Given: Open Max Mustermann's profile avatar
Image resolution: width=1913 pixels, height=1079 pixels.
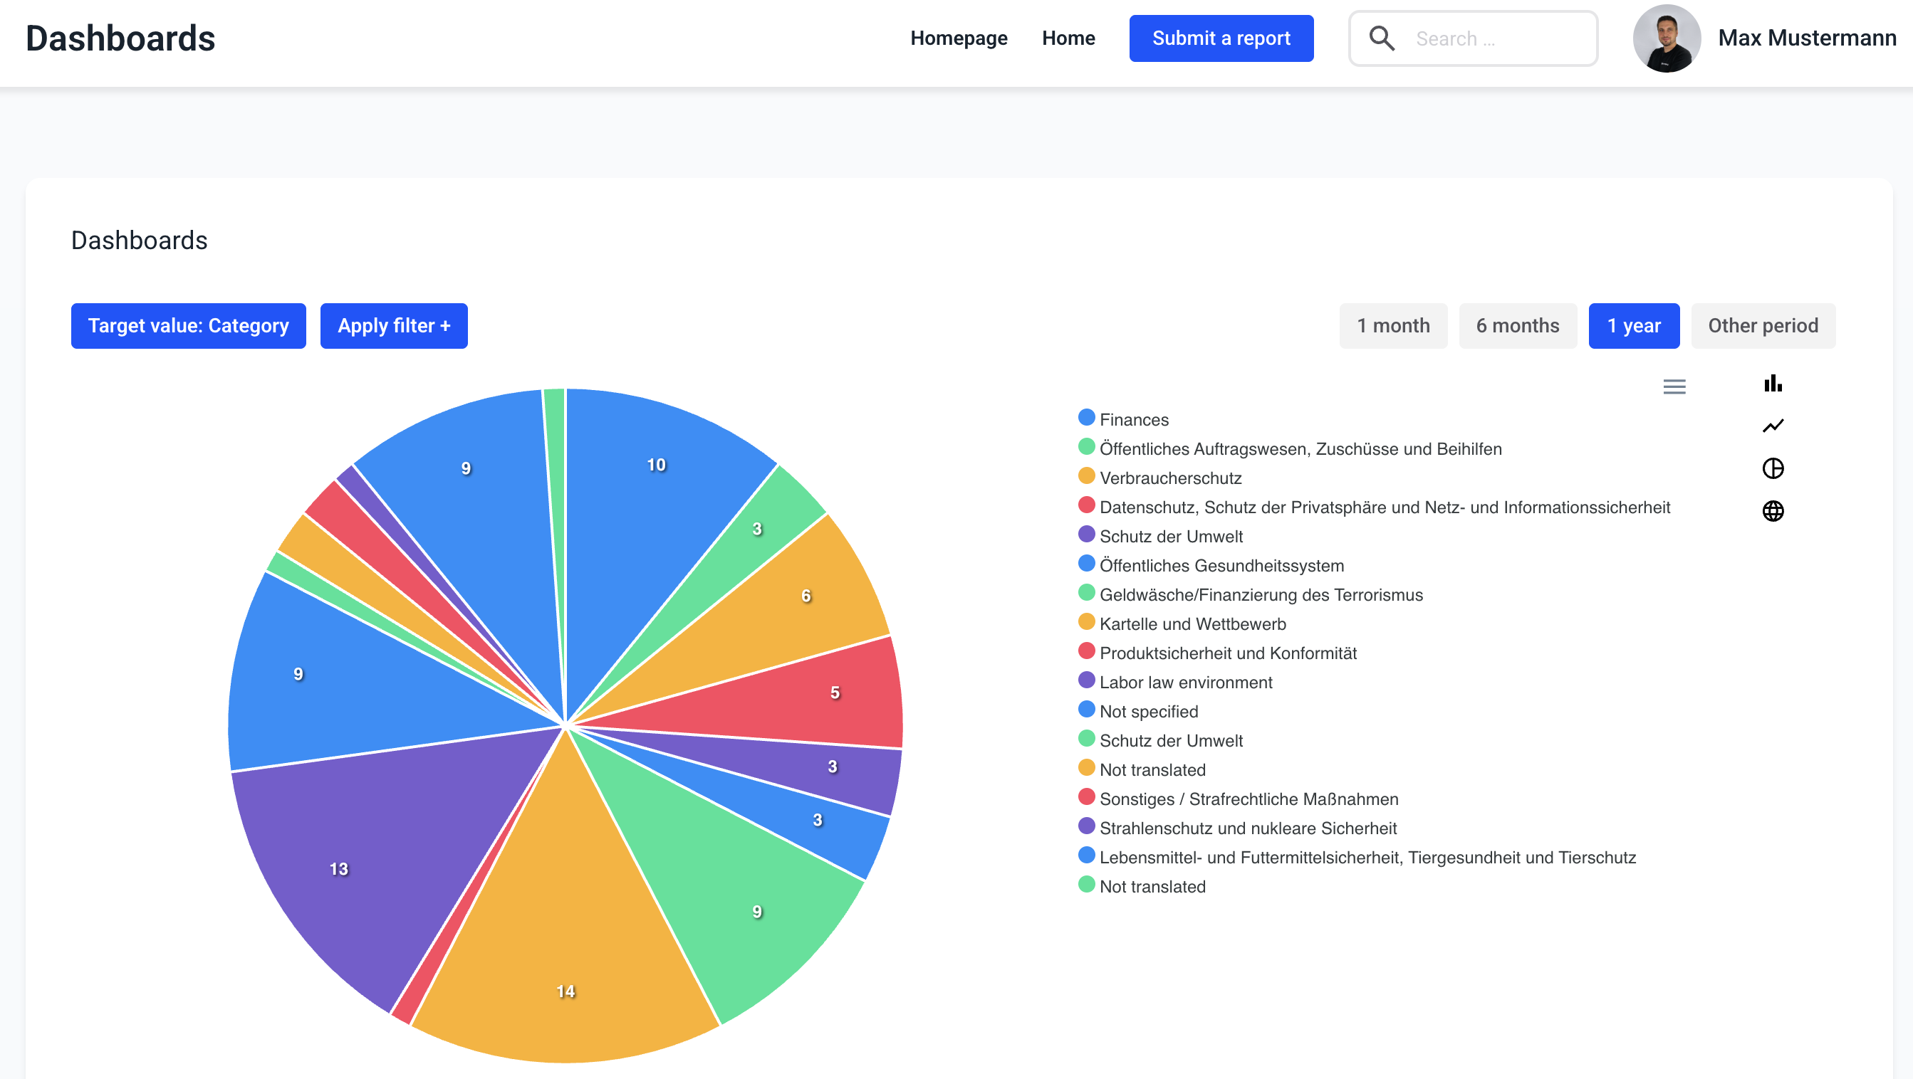Looking at the screenshot, I should [1667, 38].
